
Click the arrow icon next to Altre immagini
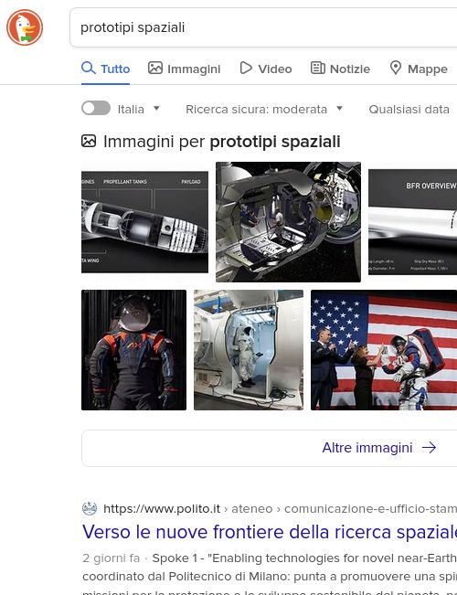[x=430, y=448]
